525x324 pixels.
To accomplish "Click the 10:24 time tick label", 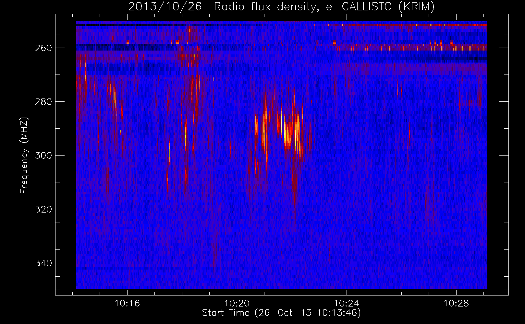I will tap(347, 303).
